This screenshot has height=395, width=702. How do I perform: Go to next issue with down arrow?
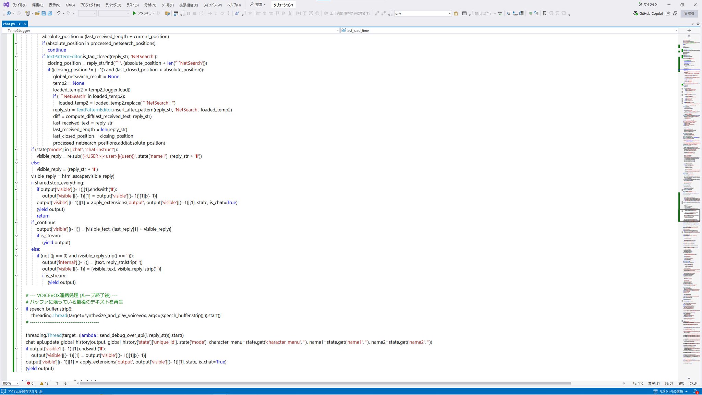point(65,383)
